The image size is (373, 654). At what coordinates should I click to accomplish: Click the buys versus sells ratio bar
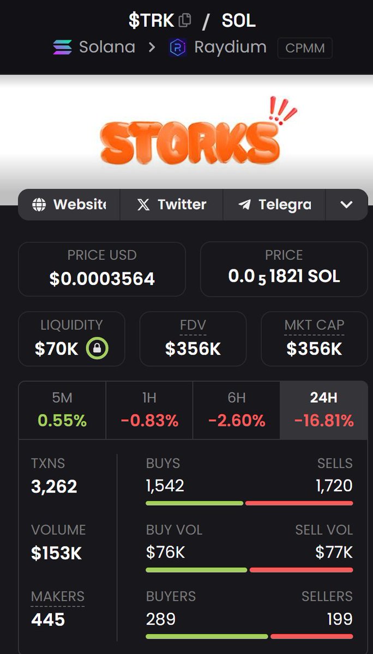point(249,503)
